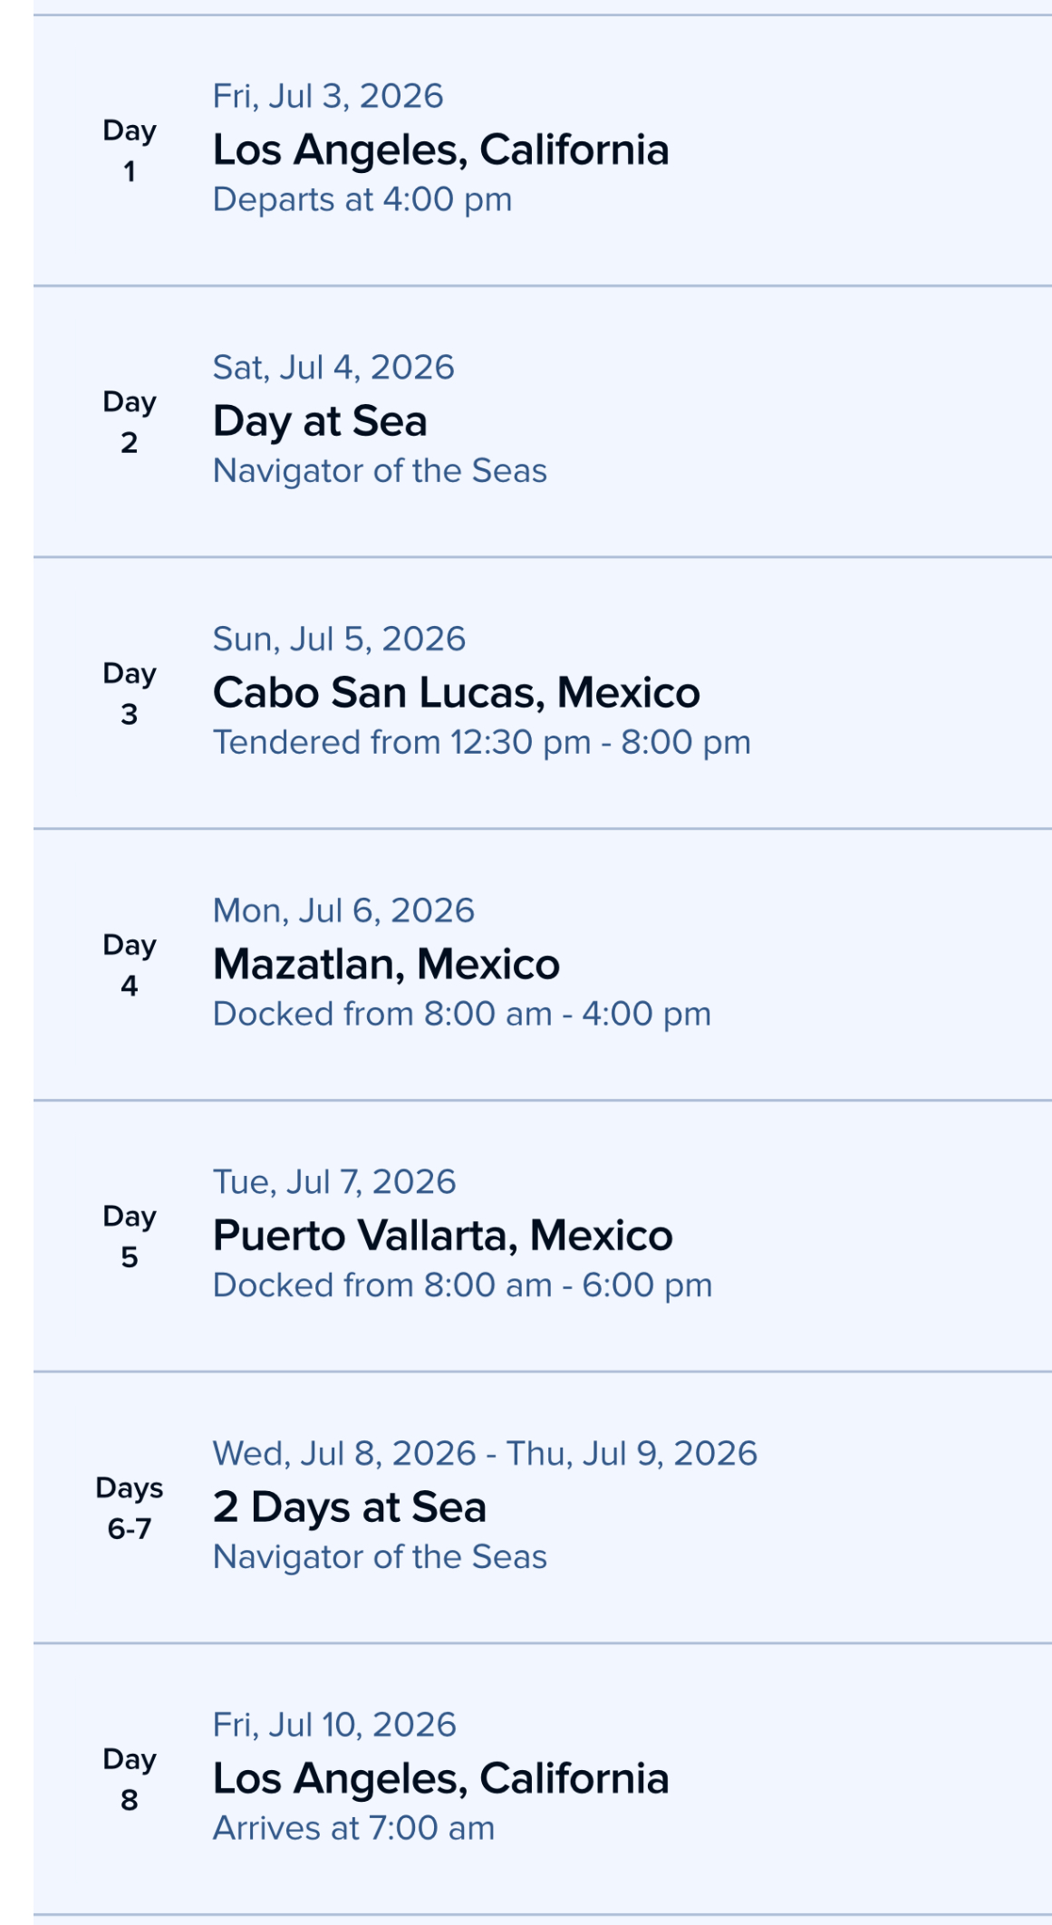Select the "2 Days at Sea" heading

(x=349, y=1508)
